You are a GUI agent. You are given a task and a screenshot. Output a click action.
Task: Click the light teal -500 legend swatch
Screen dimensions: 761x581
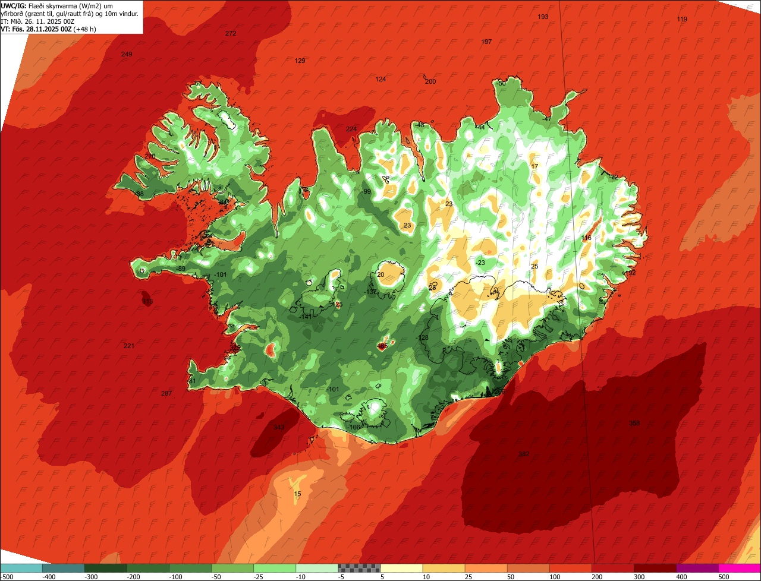click(21, 568)
